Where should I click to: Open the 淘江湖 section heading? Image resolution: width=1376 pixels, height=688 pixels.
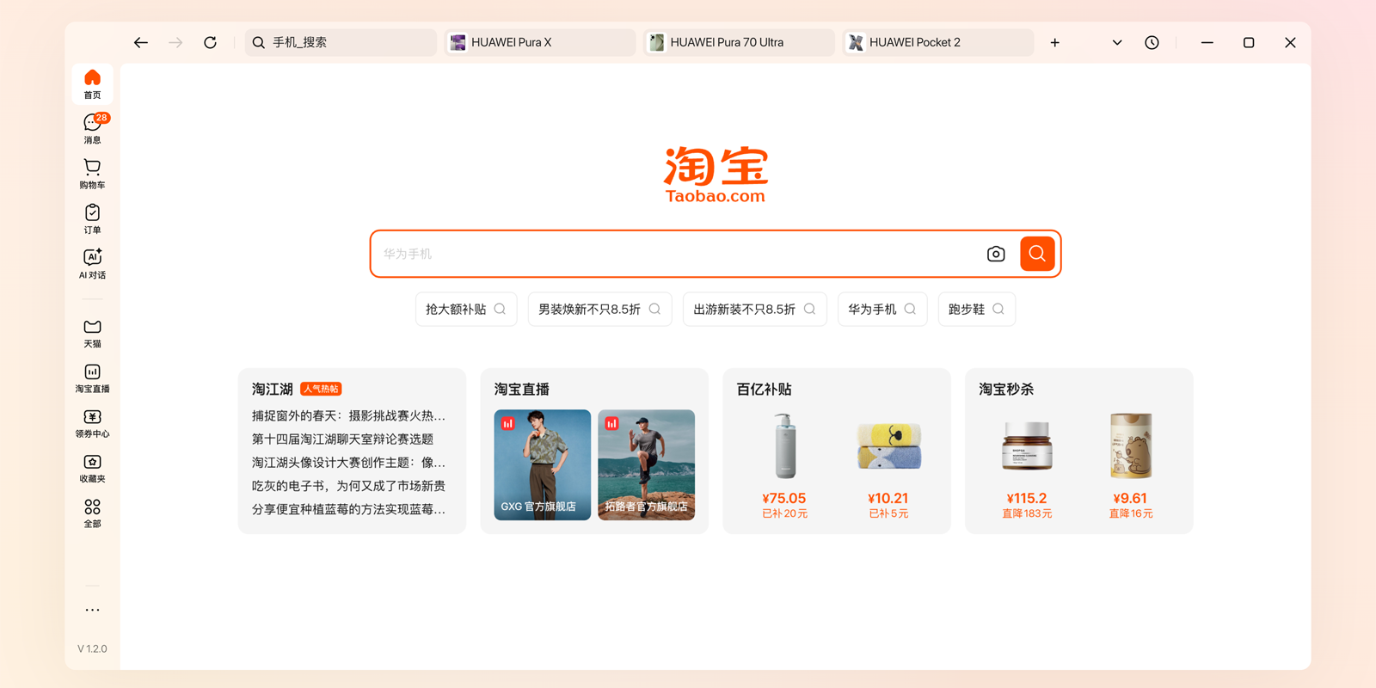tap(273, 389)
